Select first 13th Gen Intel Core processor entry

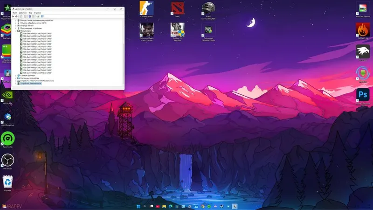tap(36, 34)
